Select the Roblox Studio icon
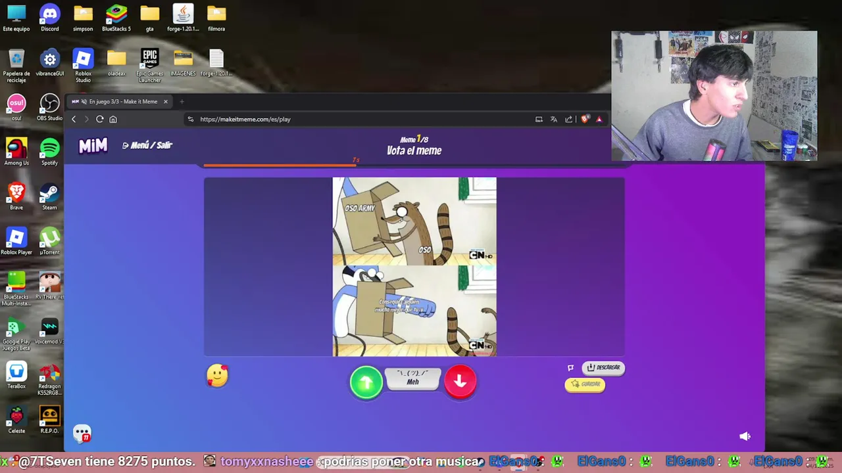The width and height of the screenshot is (842, 473). click(x=83, y=66)
